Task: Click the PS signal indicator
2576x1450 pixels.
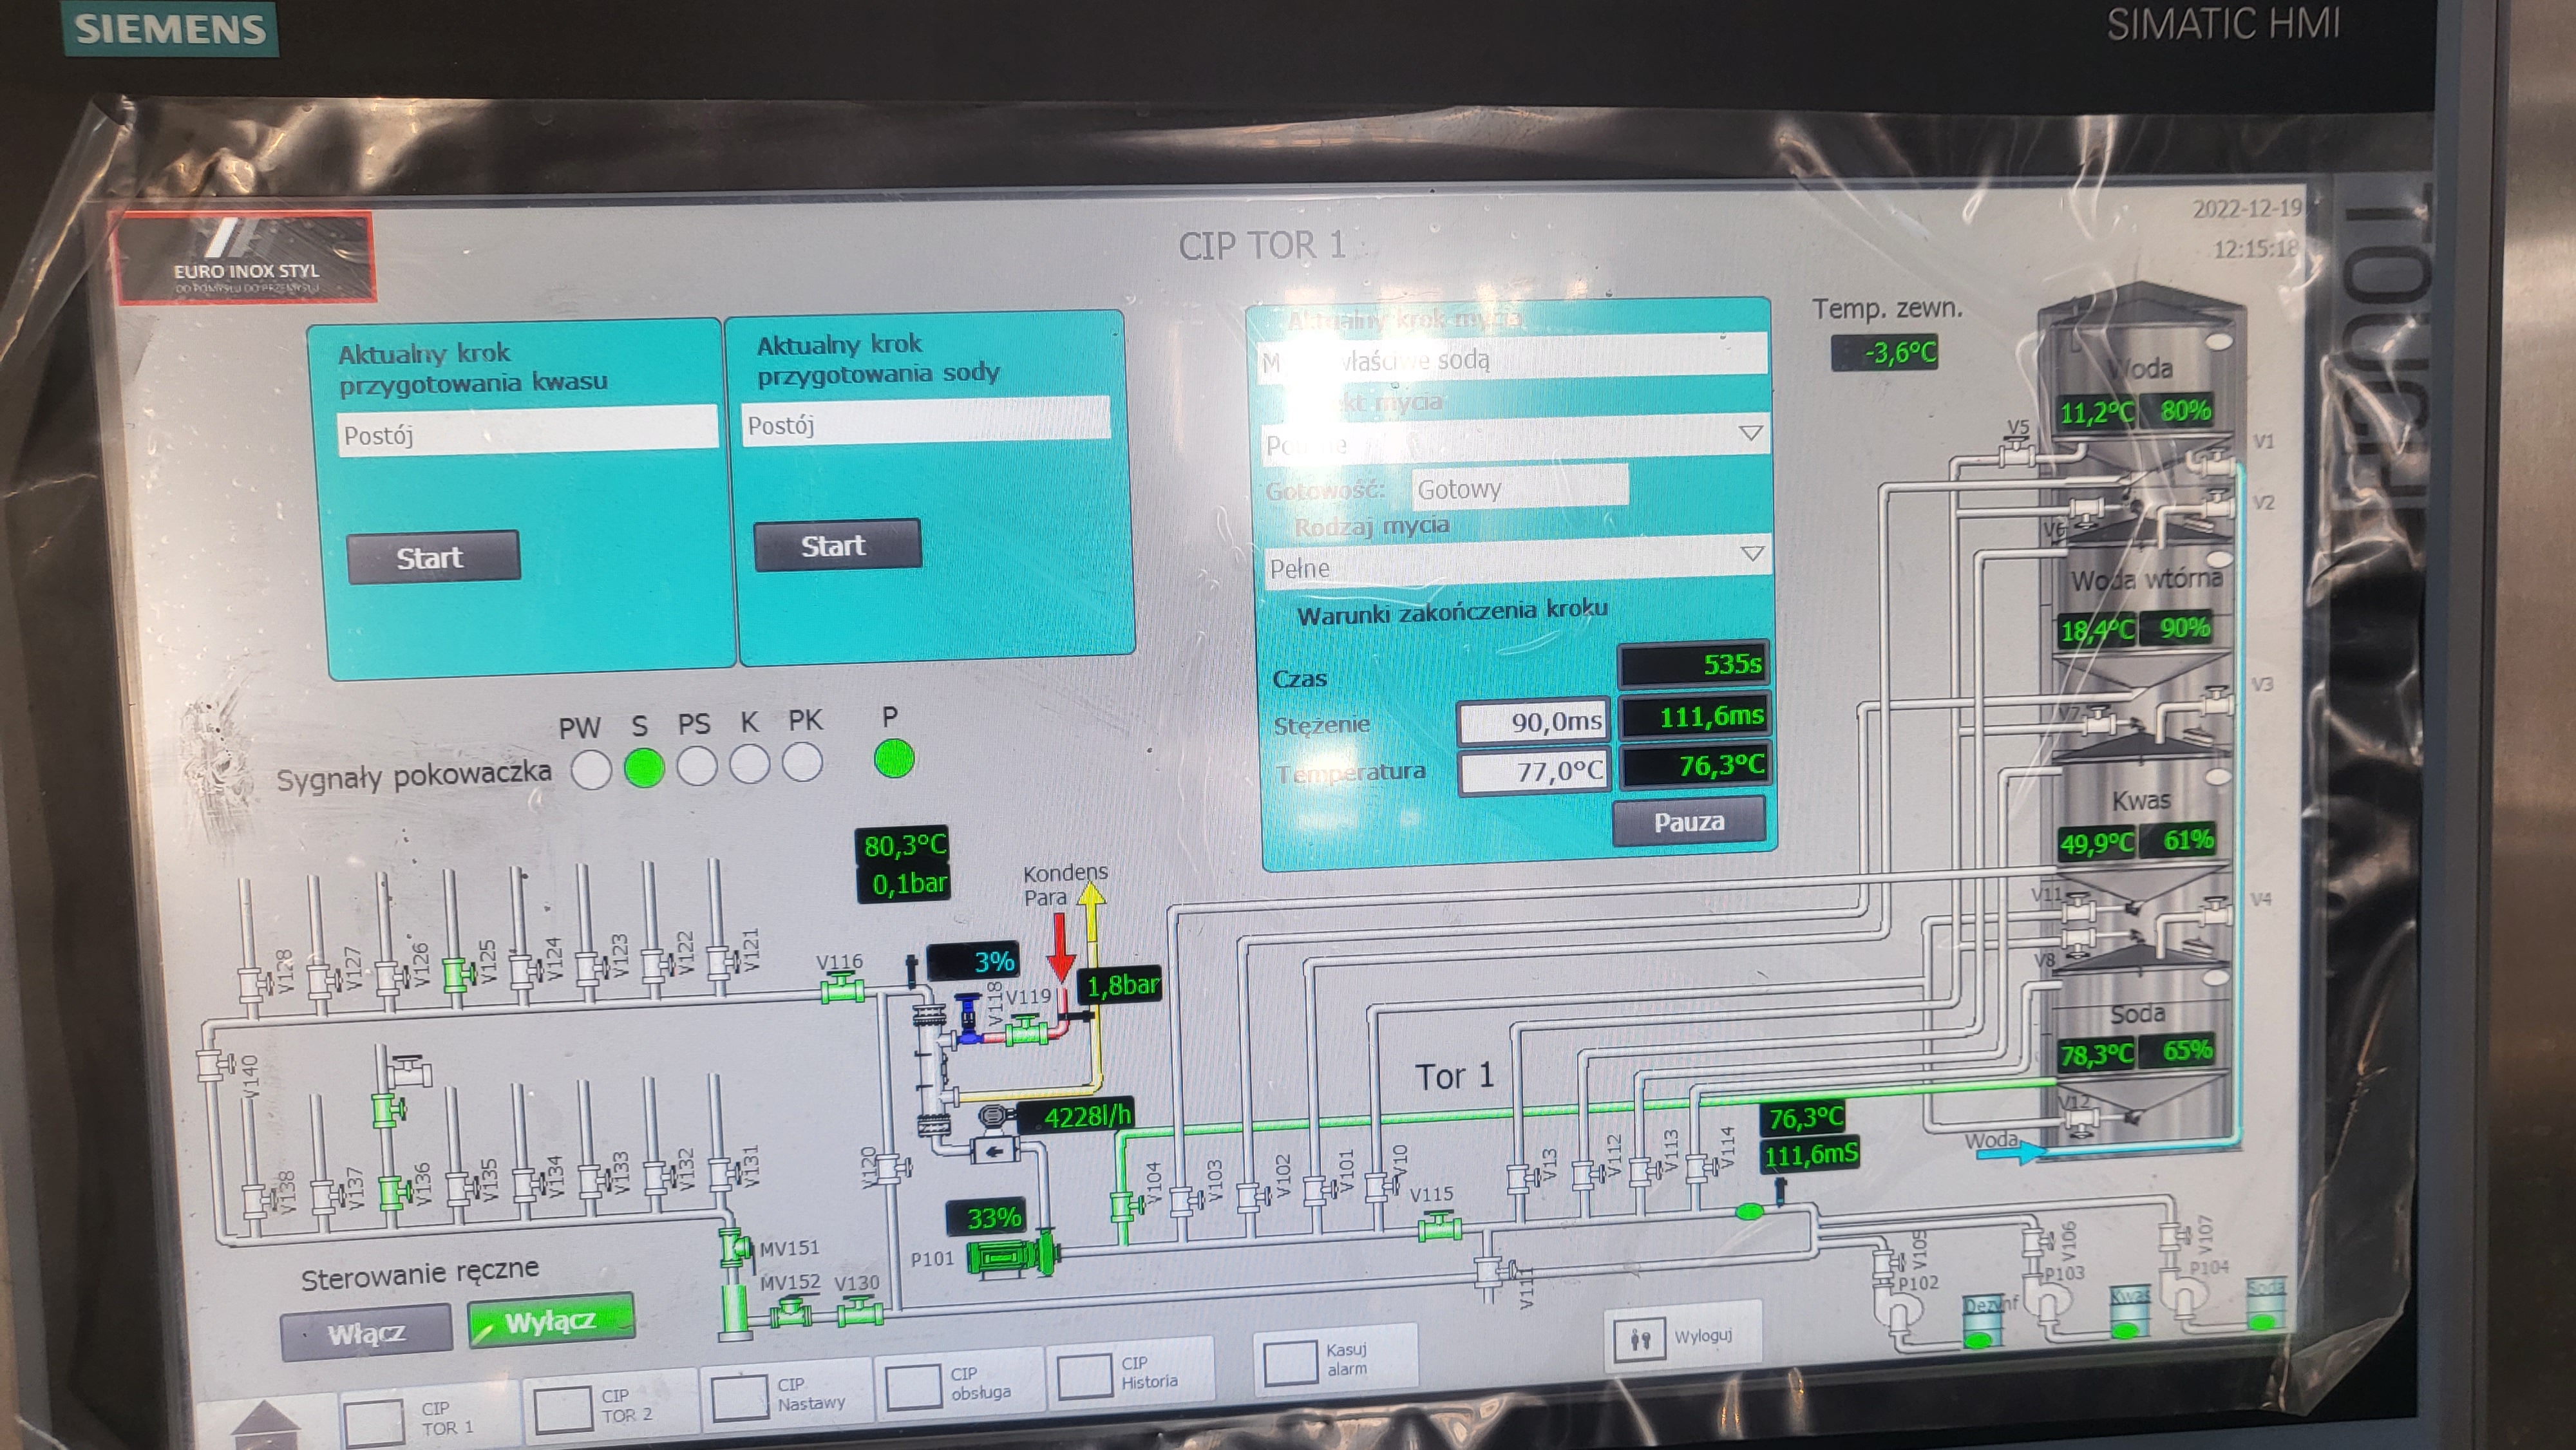Action: click(697, 766)
